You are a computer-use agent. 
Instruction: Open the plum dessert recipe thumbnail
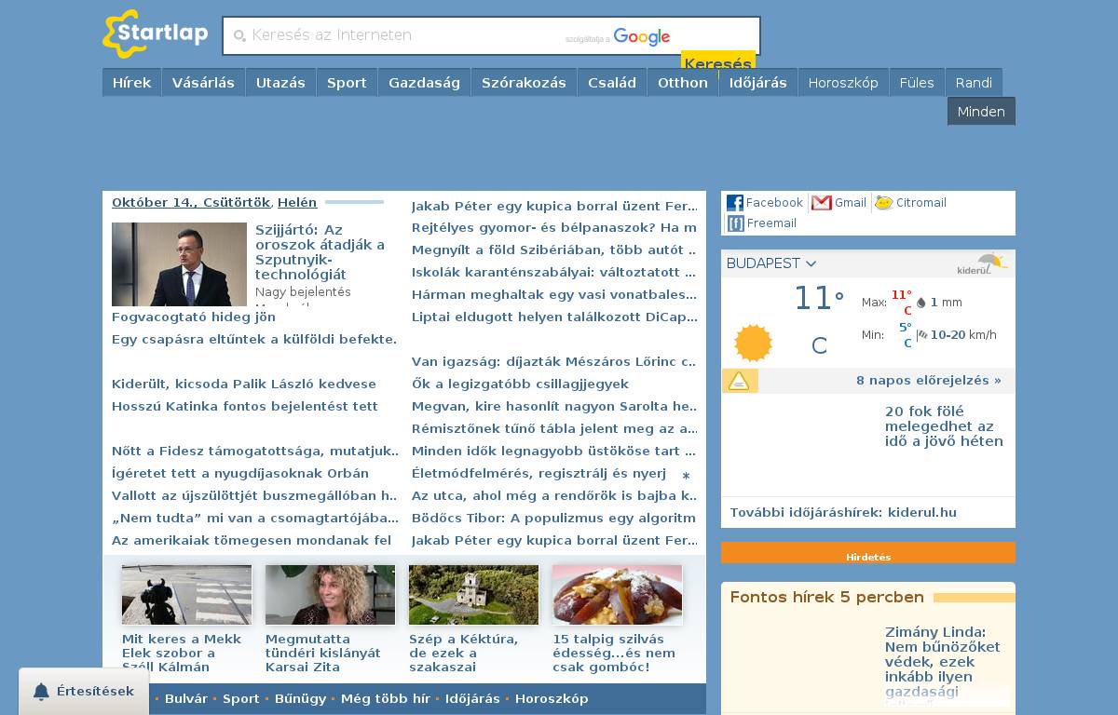coord(617,595)
